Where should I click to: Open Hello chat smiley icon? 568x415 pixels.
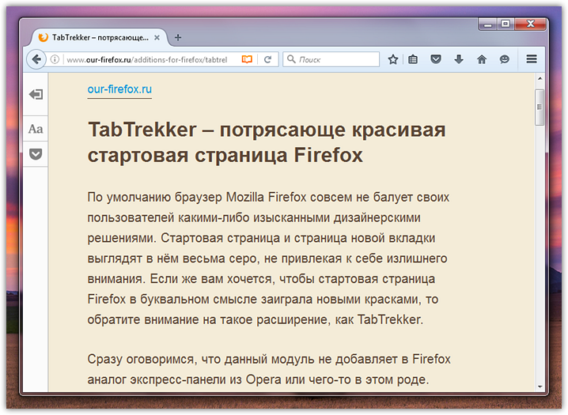click(505, 59)
